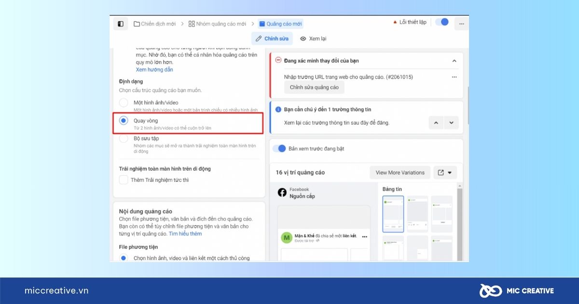Image resolution: width=579 pixels, height=304 pixels.
Task: Click the share/export preview icon
Action: click(x=441, y=172)
